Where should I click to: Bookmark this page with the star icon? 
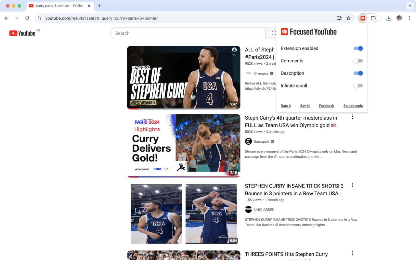(x=348, y=18)
